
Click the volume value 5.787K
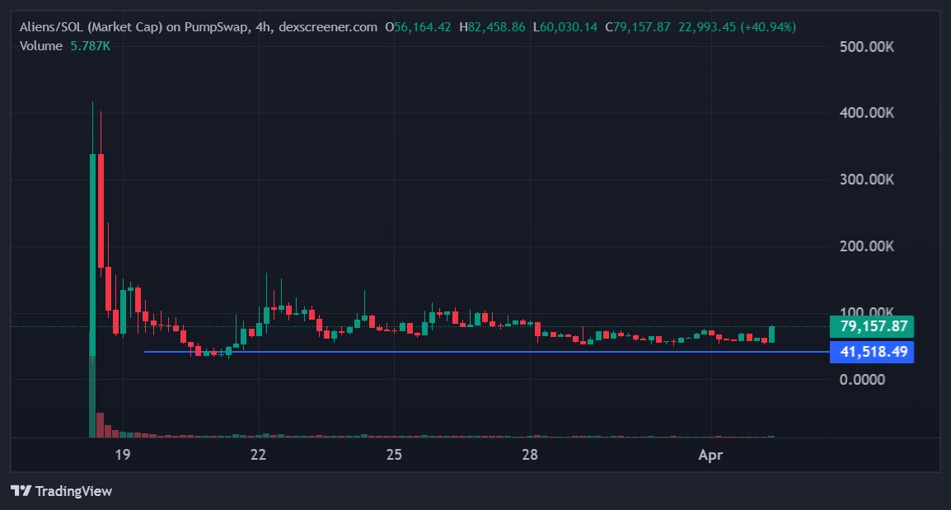pos(91,46)
